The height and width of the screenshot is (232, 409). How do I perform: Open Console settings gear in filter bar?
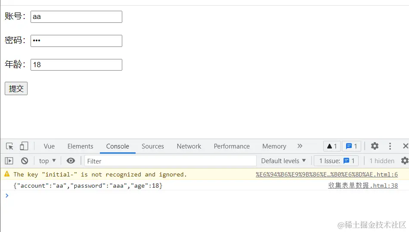pyautogui.click(x=405, y=161)
